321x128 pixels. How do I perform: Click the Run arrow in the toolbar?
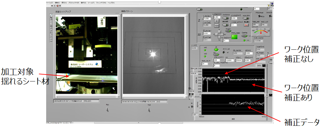(x=52, y=6)
